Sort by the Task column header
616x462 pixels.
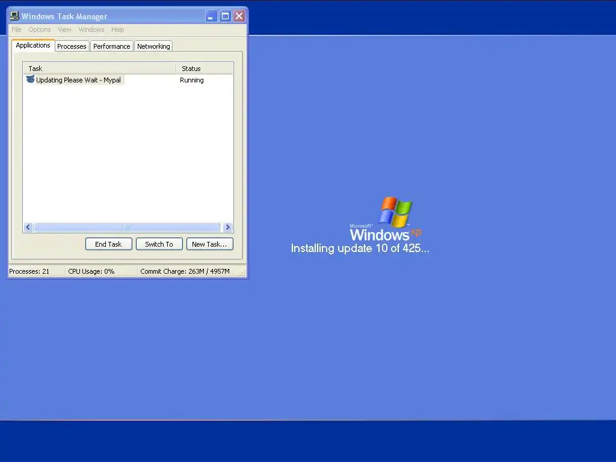click(99, 69)
